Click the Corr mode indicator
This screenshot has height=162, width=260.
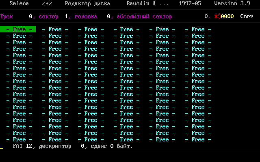[247, 17]
